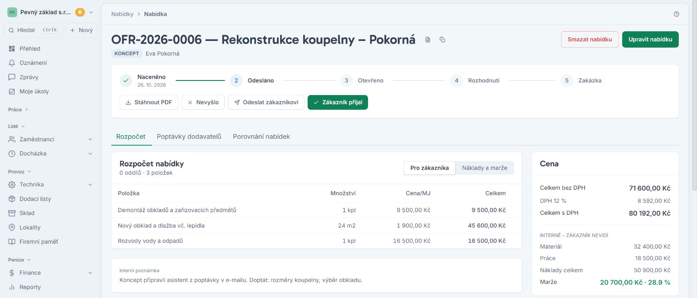Click the Stáhnout PDF button
This screenshot has width=697, height=298.
149,102
